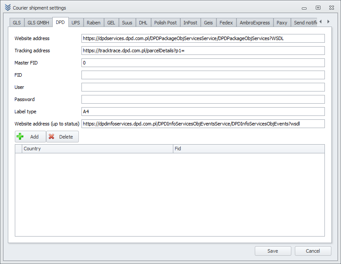Open the GLS GMBH tab
Image resolution: width=341 pixels, height=264 pixels.
click(38, 23)
